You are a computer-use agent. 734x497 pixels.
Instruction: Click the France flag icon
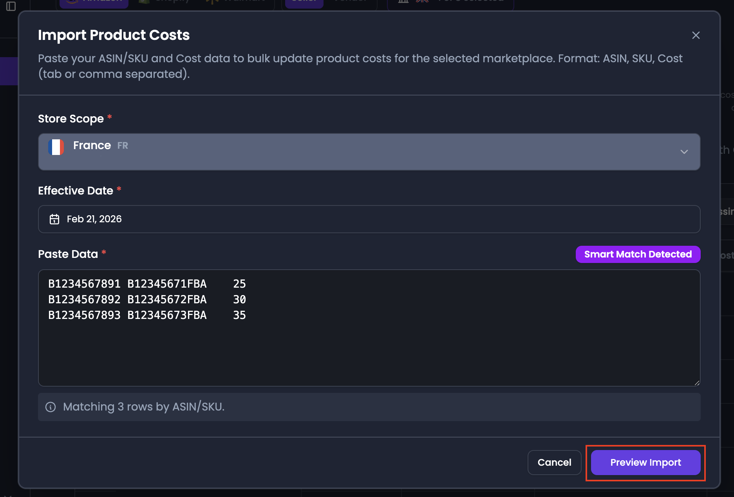tap(56, 147)
